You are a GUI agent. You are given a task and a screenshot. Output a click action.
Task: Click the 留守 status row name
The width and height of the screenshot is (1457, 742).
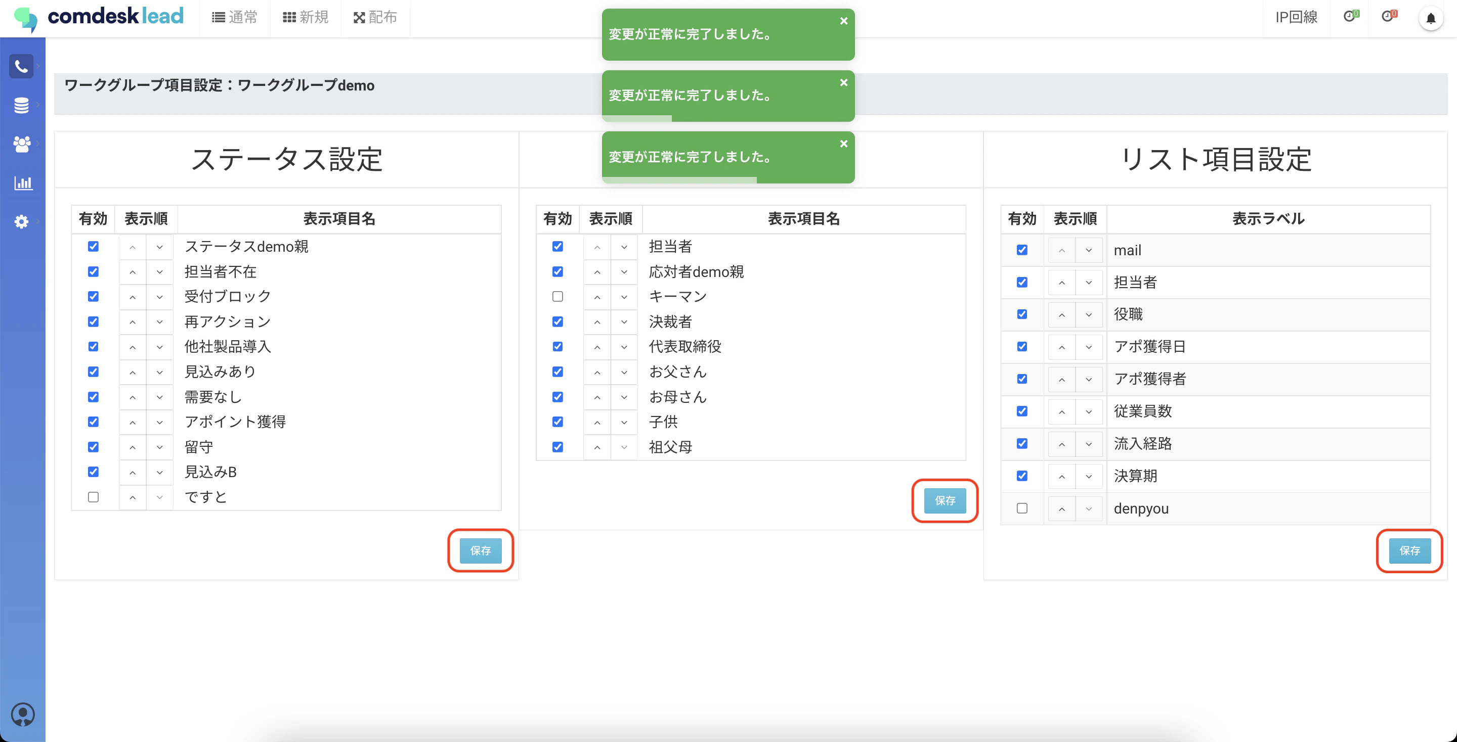[199, 447]
